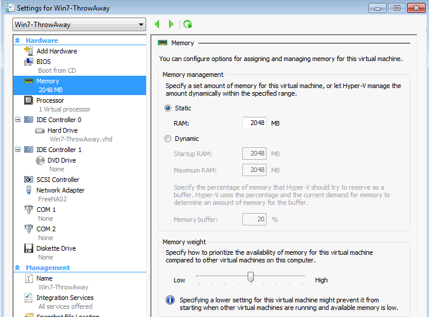Select COM 1 in the hardware list

(46, 210)
